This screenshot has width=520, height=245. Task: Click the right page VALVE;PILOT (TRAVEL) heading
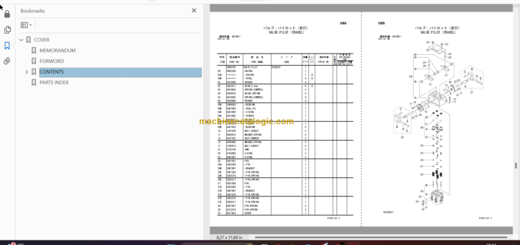coord(438,32)
